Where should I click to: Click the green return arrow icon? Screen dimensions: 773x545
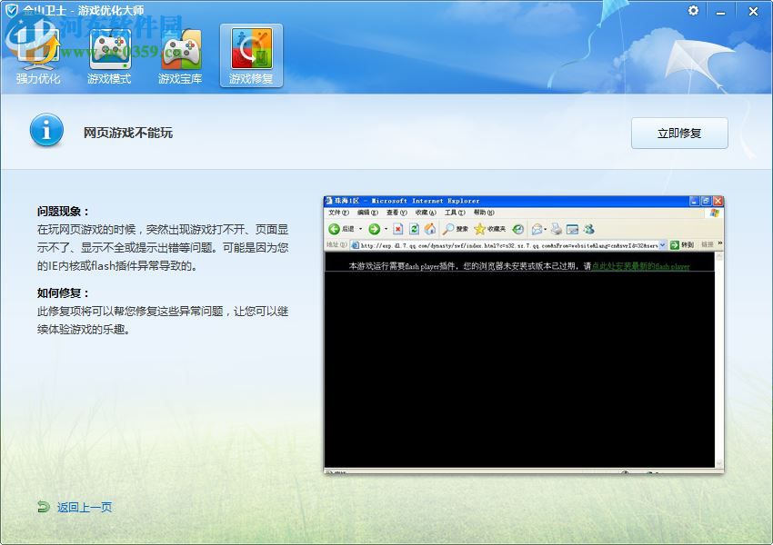click(x=44, y=507)
